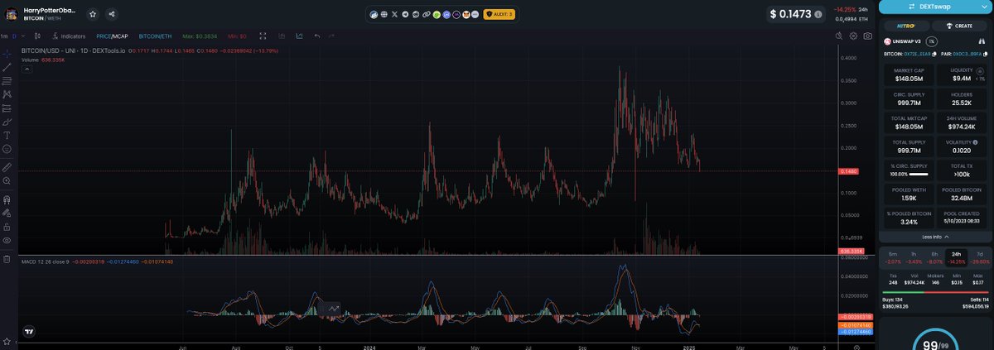Open the X (Twitter) link icon
994x350 pixels.
394,14
